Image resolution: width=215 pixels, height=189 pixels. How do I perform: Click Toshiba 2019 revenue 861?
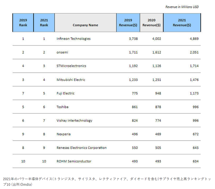click(135, 107)
